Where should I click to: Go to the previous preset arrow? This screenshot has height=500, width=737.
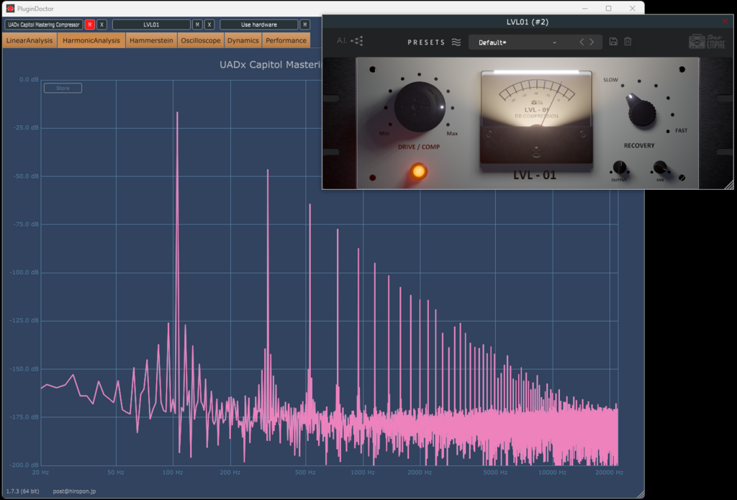pyautogui.click(x=582, y=42)
